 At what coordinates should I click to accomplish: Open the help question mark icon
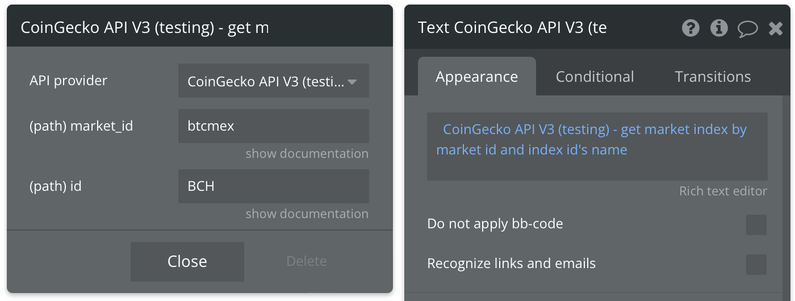coord(691,28)
